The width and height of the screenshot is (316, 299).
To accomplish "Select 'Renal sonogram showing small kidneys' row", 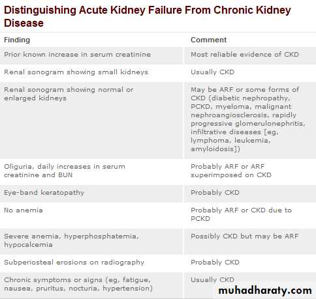I will point(158,73).
